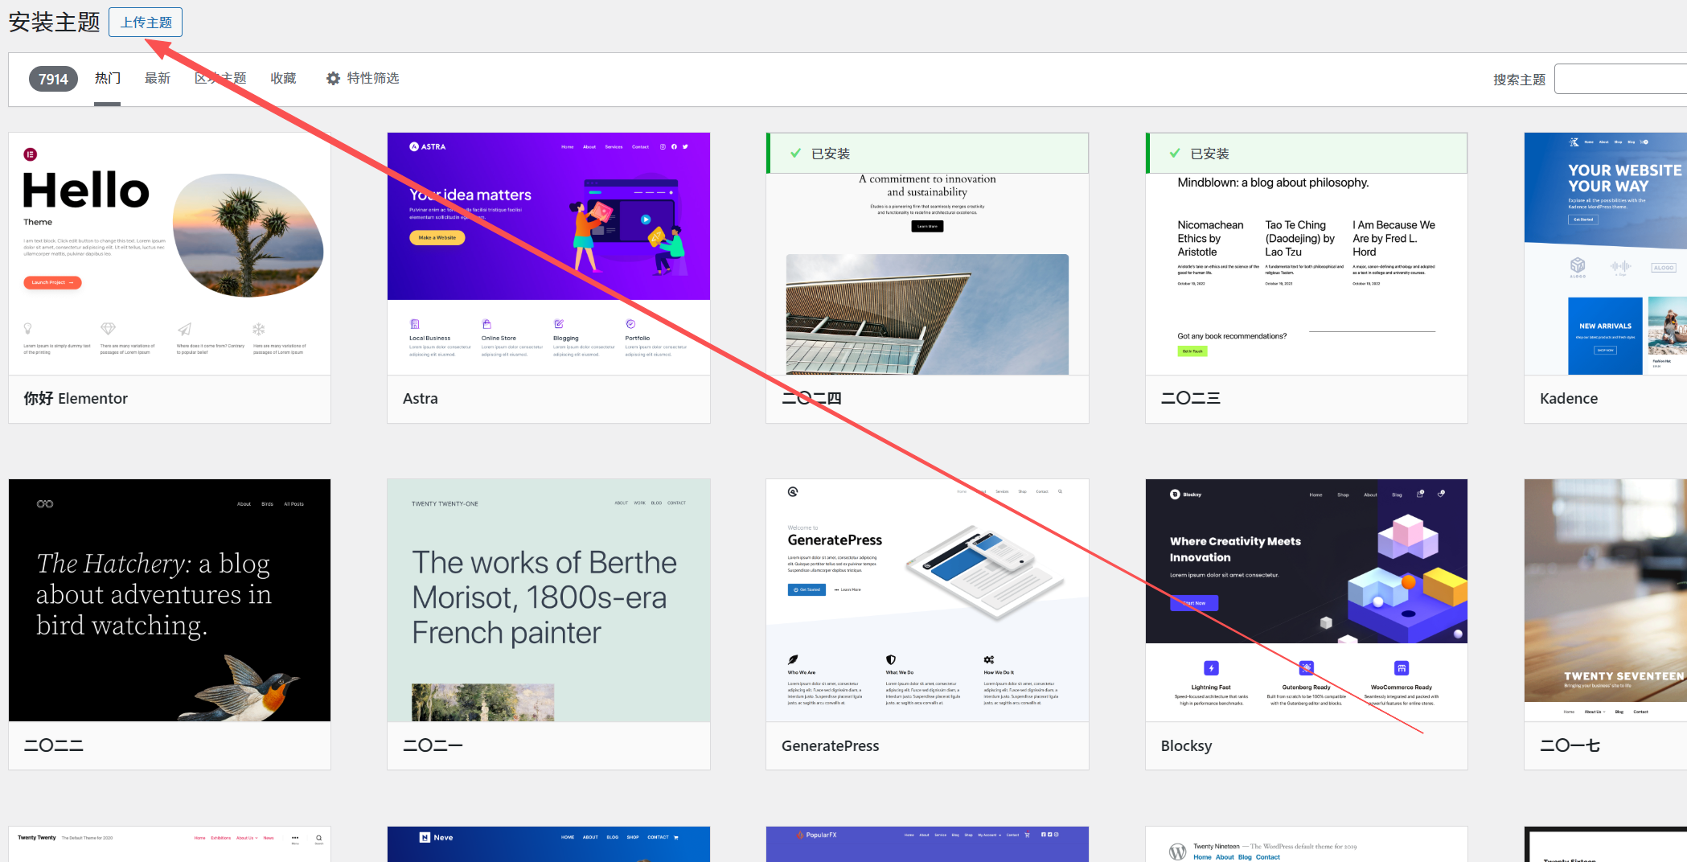Click the Astra logo icon in preview
This screenshot has width=1687, height=862.
(x=414, y=146)
